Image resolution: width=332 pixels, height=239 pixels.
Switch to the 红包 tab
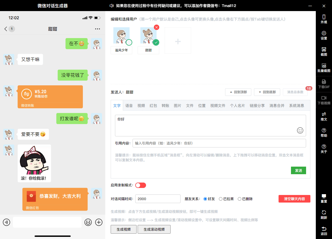pyautogui.click(x=153, y=106)
